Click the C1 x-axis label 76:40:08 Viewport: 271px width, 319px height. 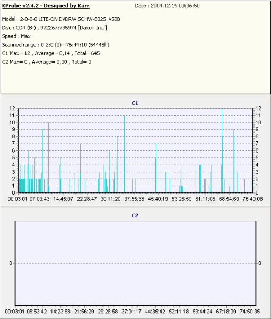point(252,199)
